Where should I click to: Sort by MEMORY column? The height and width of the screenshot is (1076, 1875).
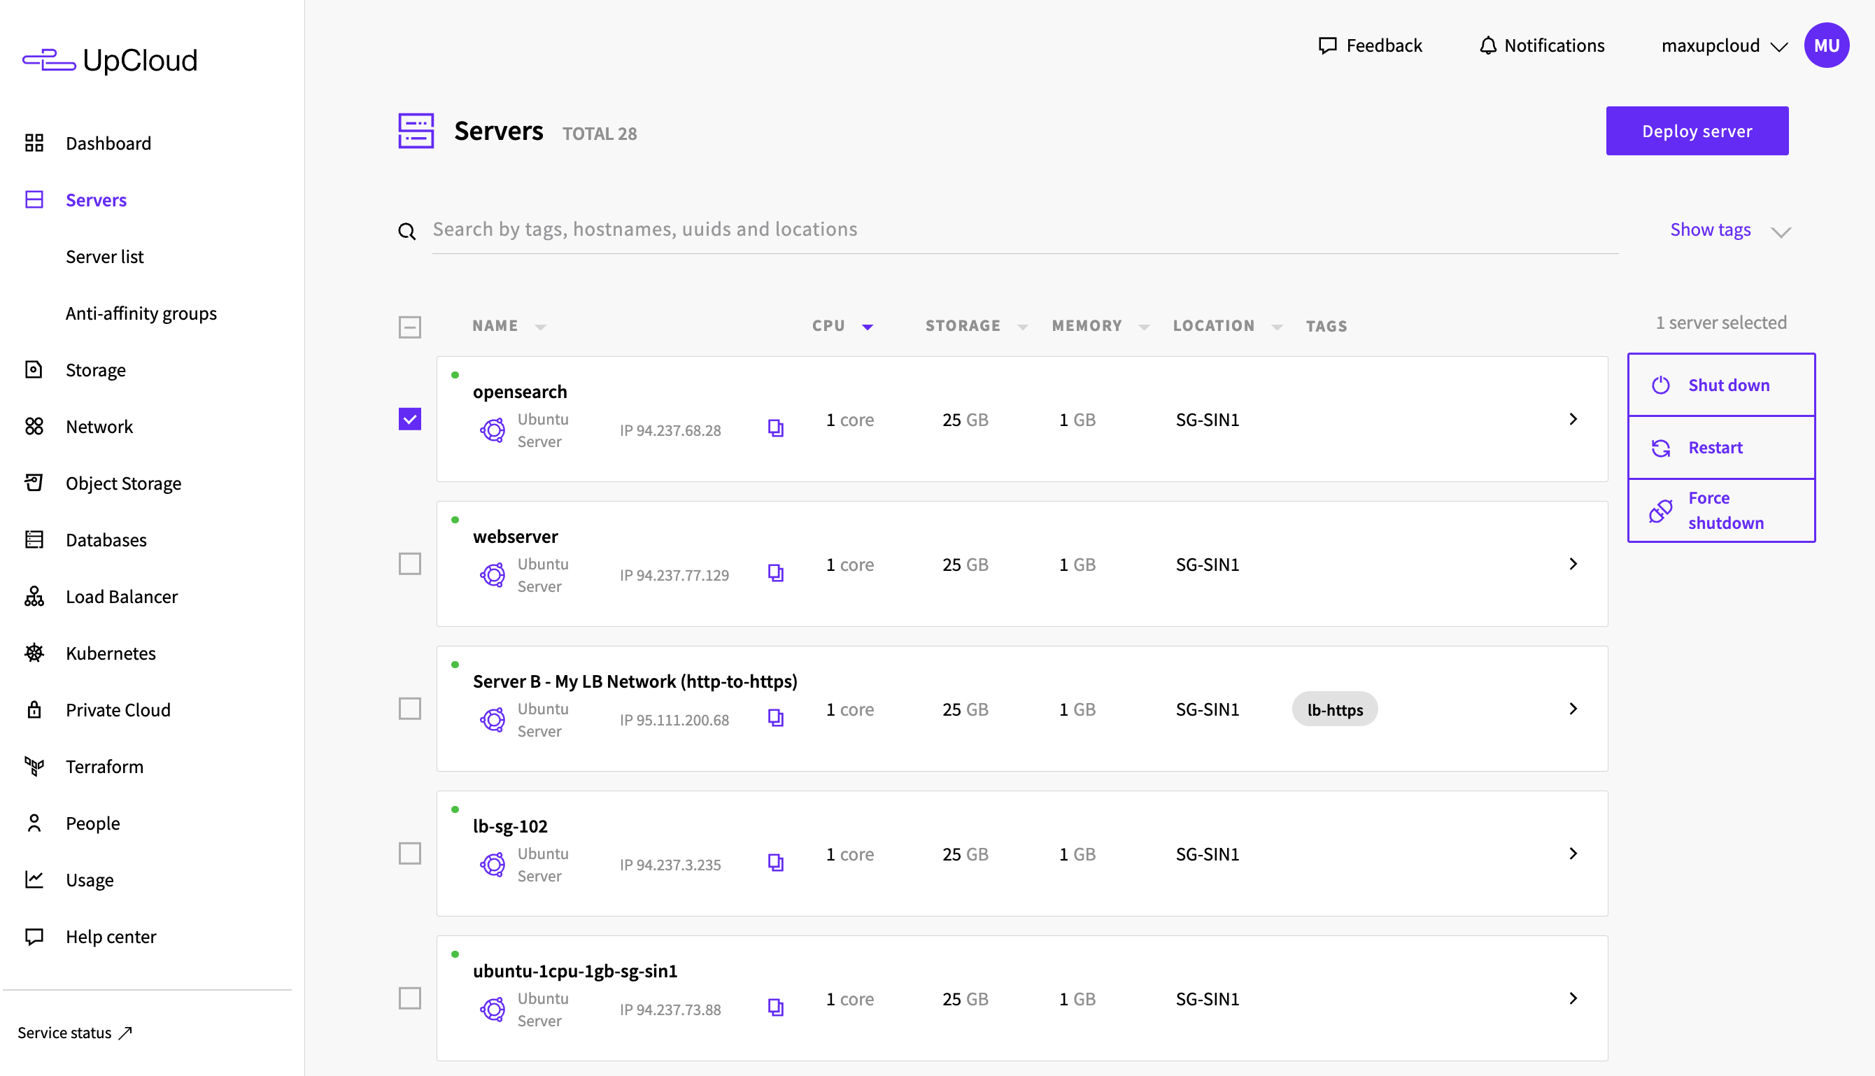coord(1100,326)
